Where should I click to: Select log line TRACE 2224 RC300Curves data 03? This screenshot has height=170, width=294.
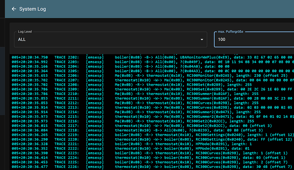point(149,158)
